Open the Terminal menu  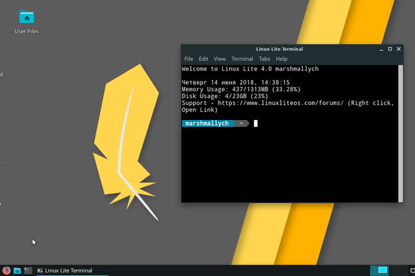[x=242, y=59]
